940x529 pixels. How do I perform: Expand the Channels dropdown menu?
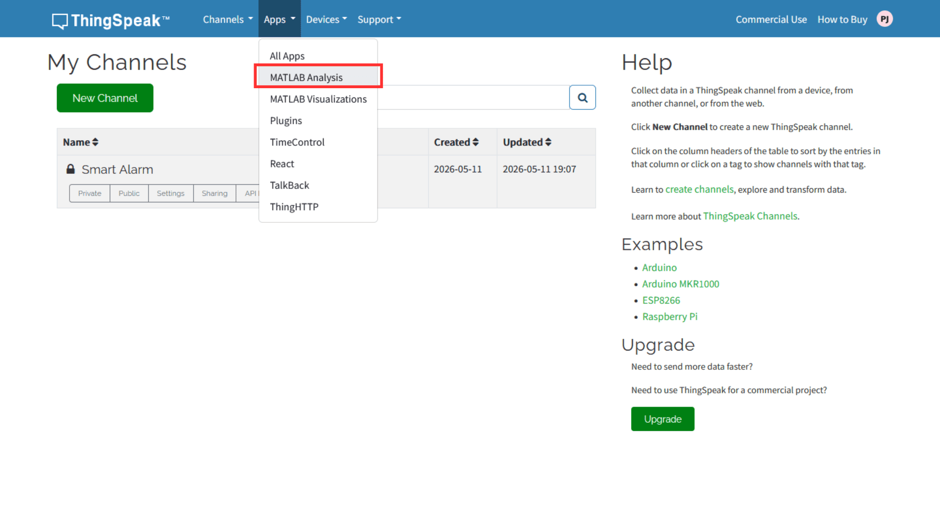pyautogui.click(x=228, y=19)
